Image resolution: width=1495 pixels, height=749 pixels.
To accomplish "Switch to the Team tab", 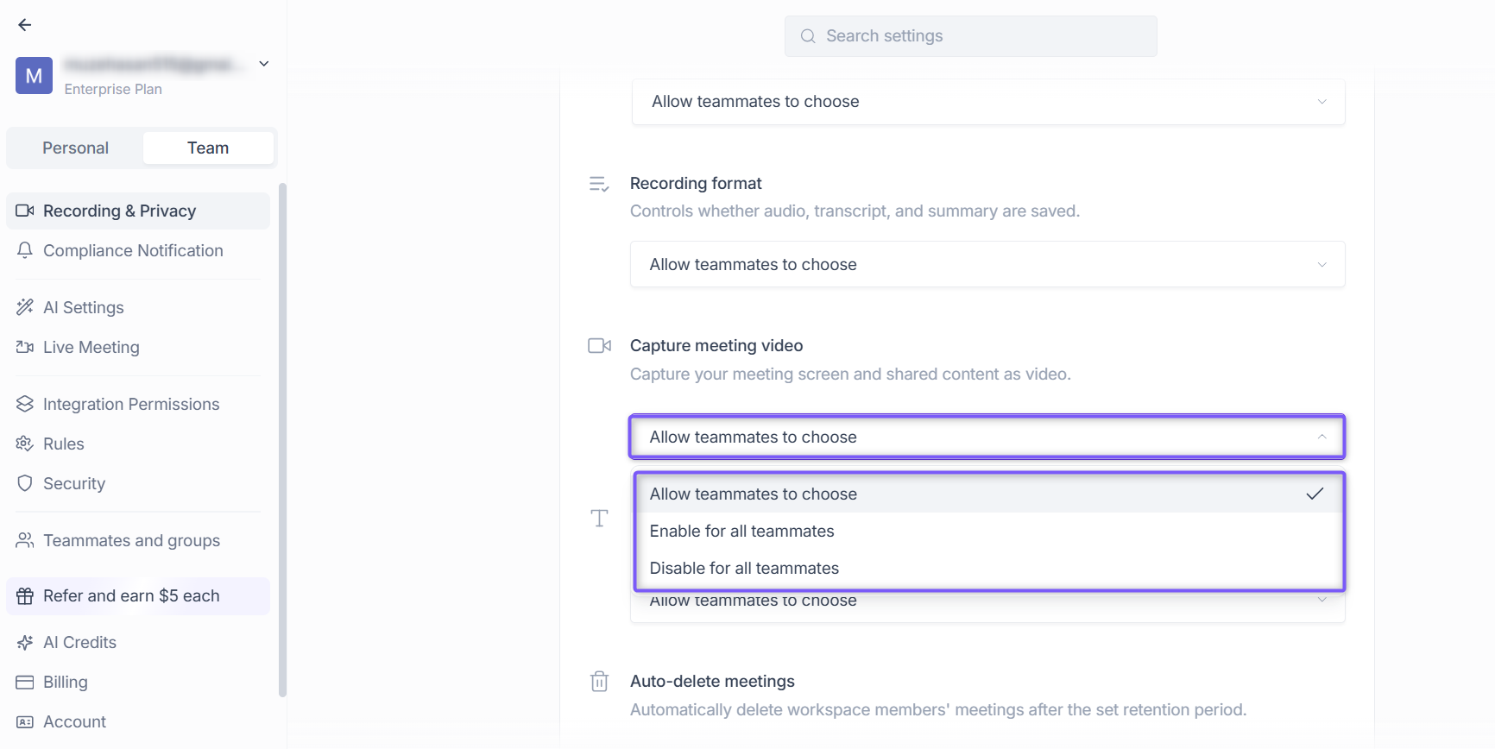I will 208,148.
